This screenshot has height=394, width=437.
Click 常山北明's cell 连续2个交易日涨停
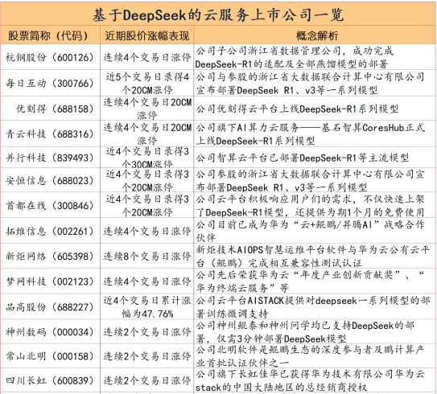[x=147, y=356]
